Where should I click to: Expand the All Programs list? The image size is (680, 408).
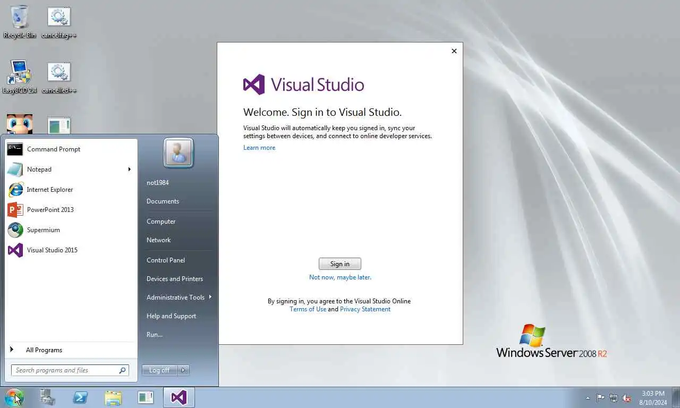[71, 350]
